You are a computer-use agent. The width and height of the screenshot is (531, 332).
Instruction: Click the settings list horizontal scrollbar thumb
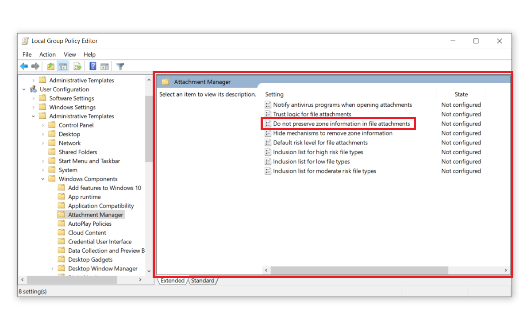(x=359, y=270)
